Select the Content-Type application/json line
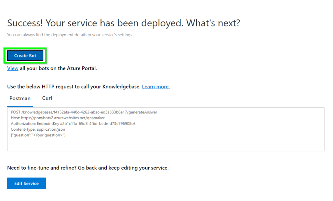Image resolution: width=333 pixels, height=201 pixels. click(38, 129)
